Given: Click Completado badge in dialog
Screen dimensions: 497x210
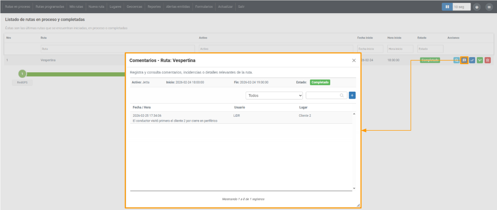Looking at the screenshot, I should 320,82.
